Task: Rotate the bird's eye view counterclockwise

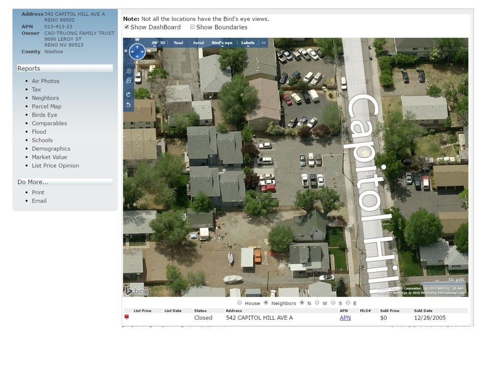Action: click(x=129, y=105)
